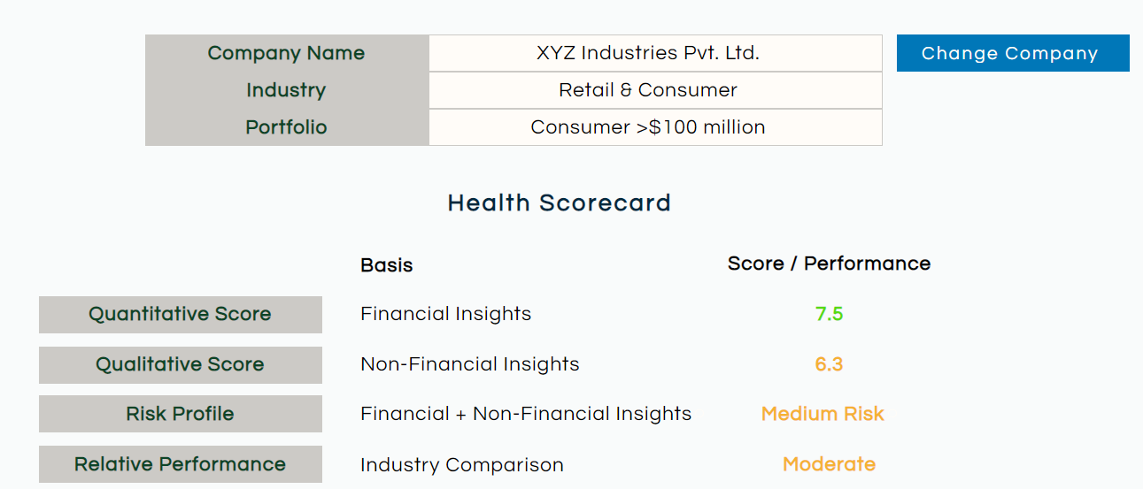Click the 7.5 quantitative score value
Image resolution: width=1143 pixels, height=489 pixels.
829,314
